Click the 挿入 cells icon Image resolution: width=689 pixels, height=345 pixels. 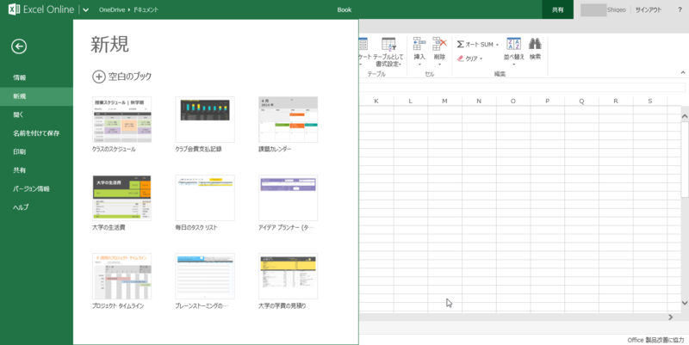419,44
